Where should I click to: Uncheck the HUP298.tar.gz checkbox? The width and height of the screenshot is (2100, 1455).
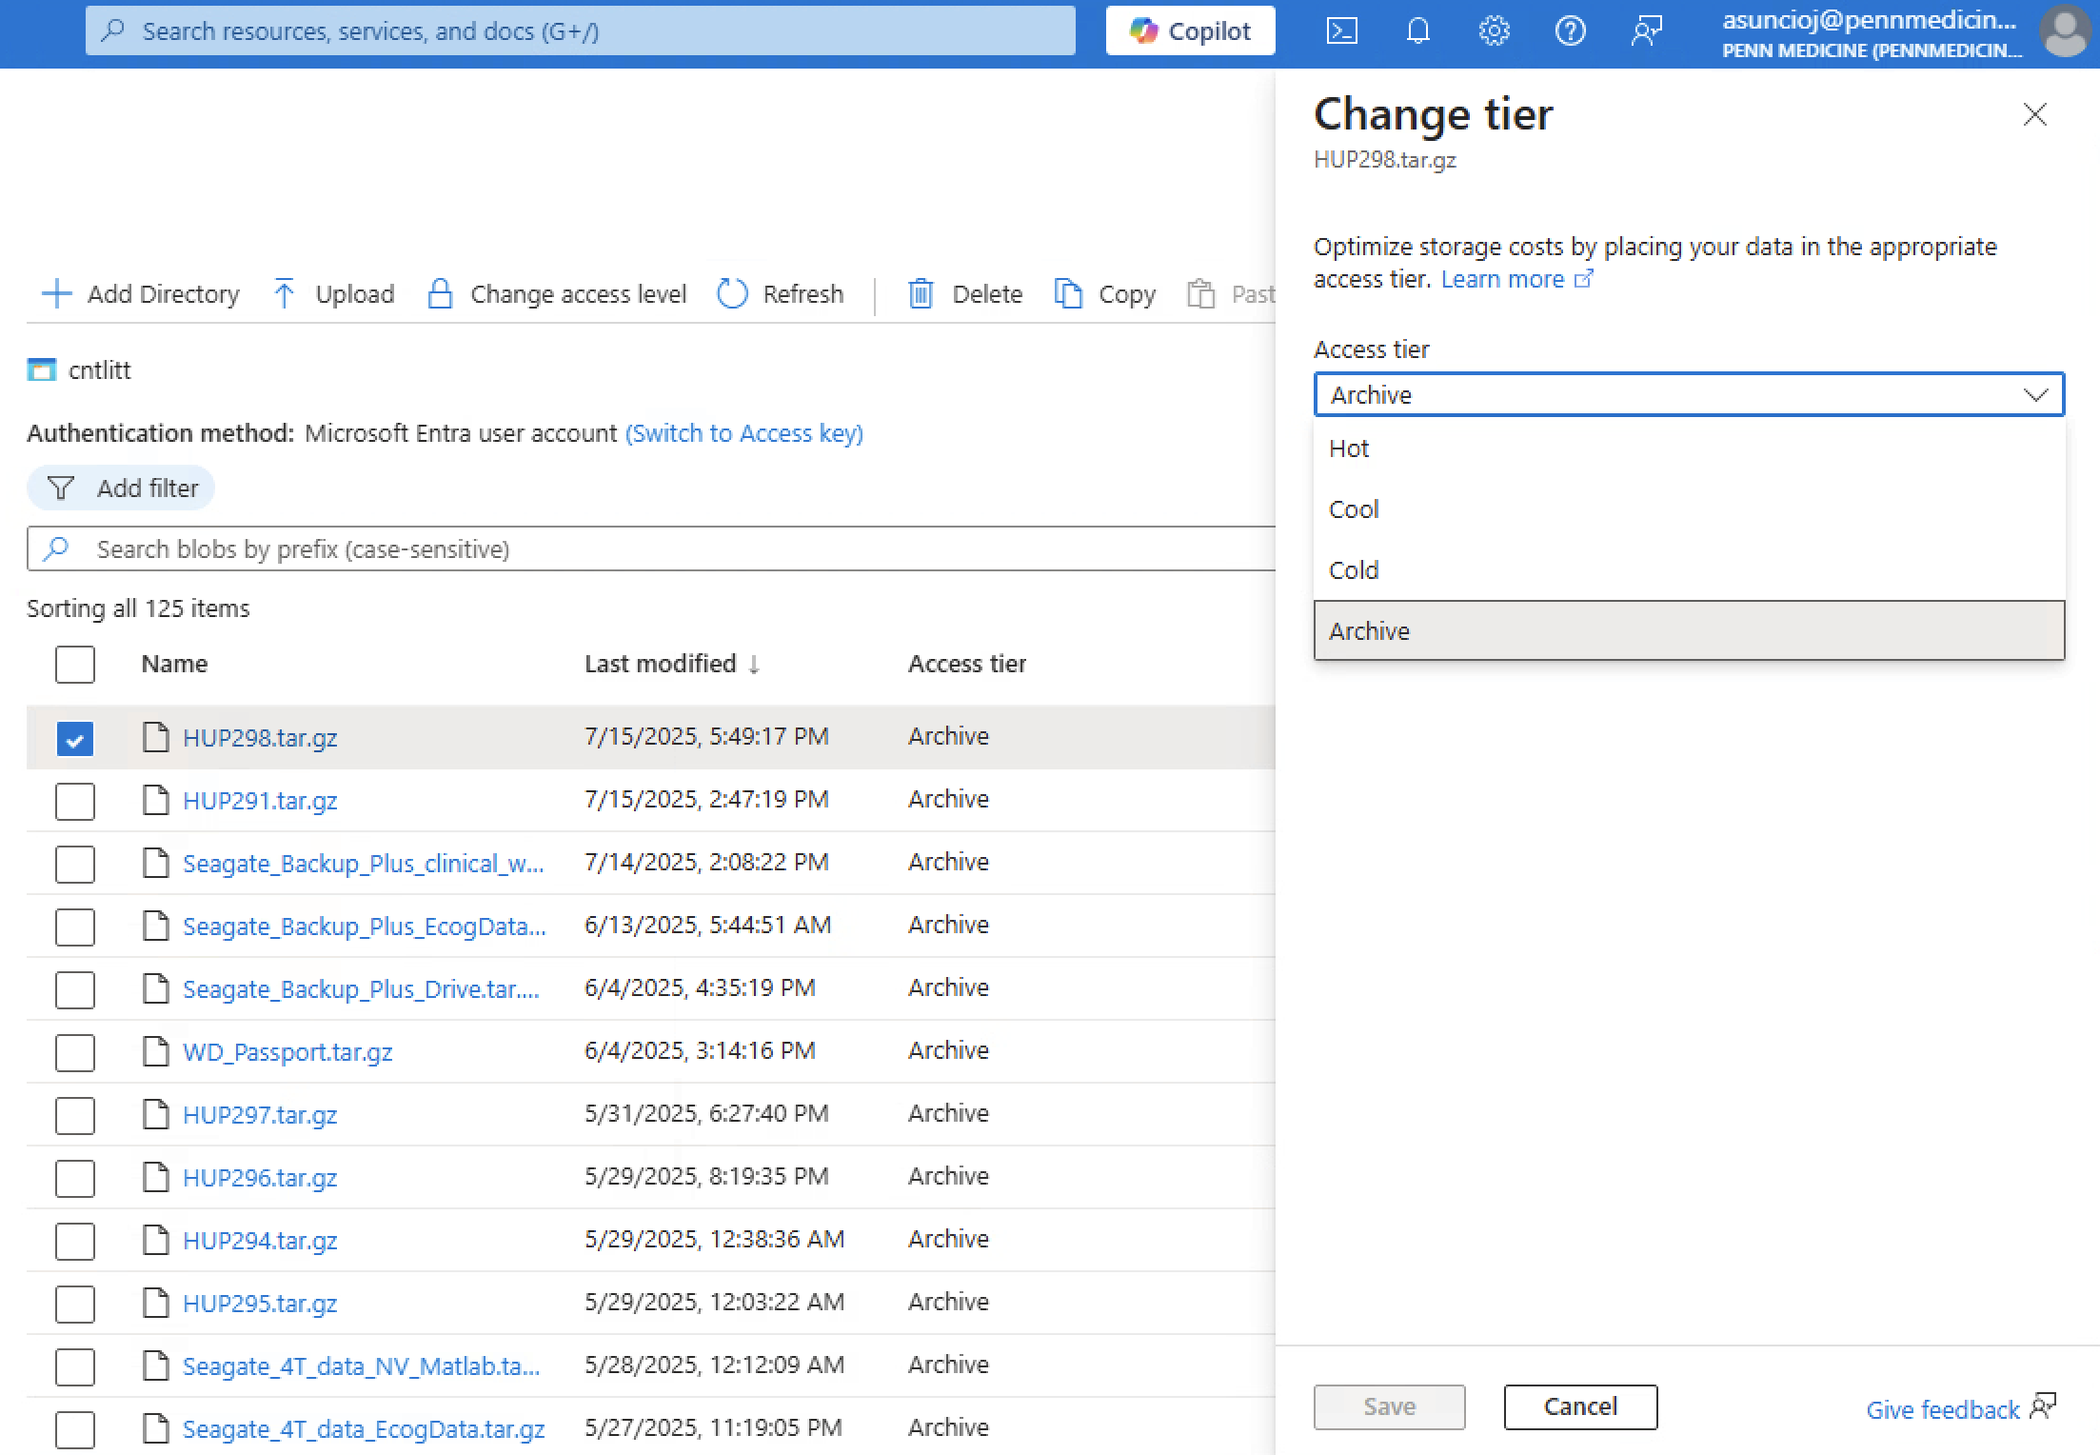[x=75, y=738]
